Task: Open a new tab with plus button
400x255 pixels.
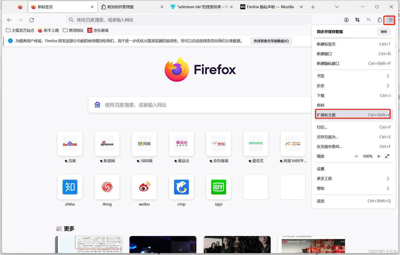Action: pos(313,7)
